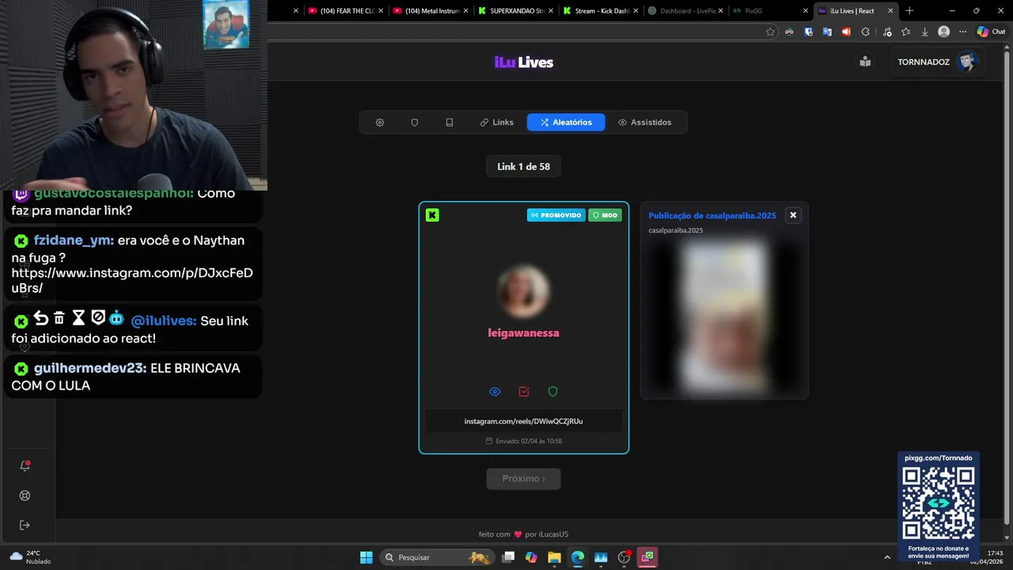Switch to the Links tab
This screenshot has height=570, width=1013.
497,123
